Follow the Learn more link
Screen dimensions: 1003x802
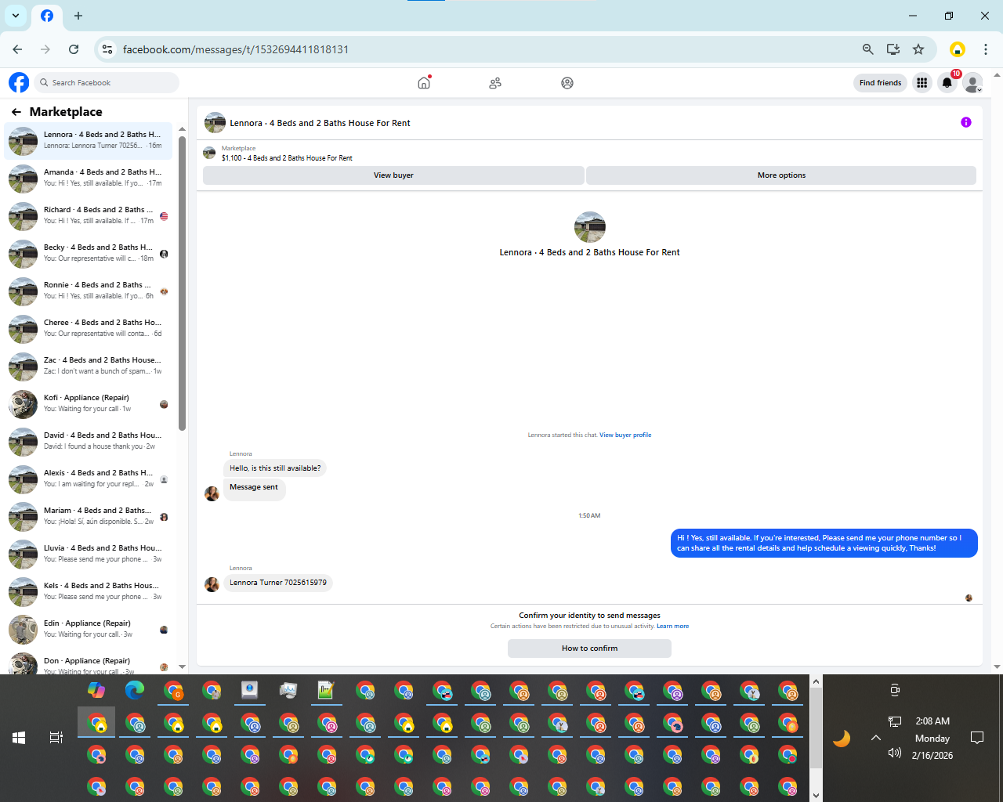[x=672, y=626]
